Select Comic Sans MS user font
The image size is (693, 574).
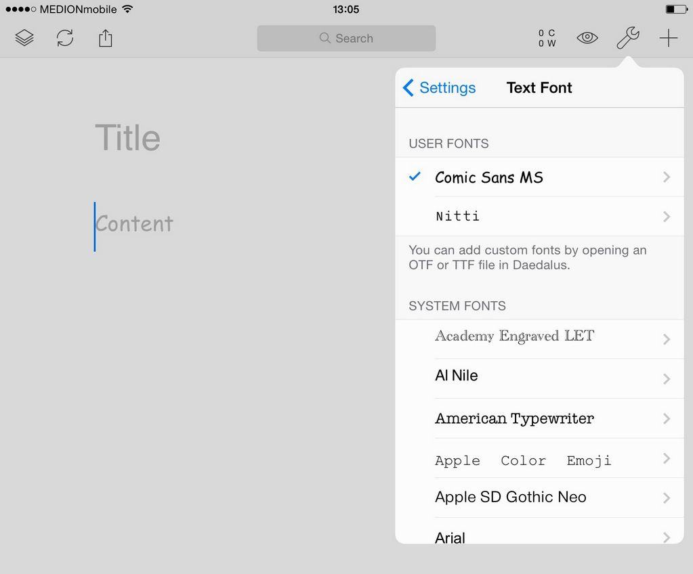(x=488, y=177)
